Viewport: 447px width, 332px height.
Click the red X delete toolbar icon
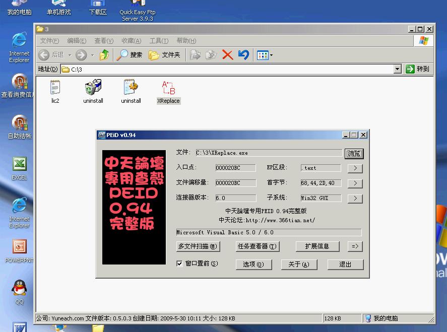click(x=228, y=55)
